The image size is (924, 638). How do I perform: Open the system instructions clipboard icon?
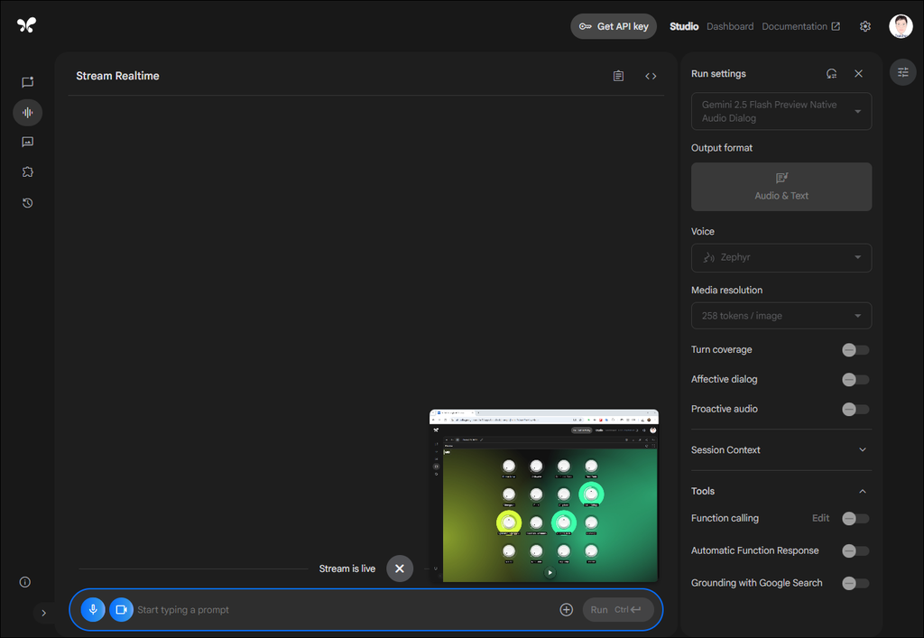click(x=618, y=76)
